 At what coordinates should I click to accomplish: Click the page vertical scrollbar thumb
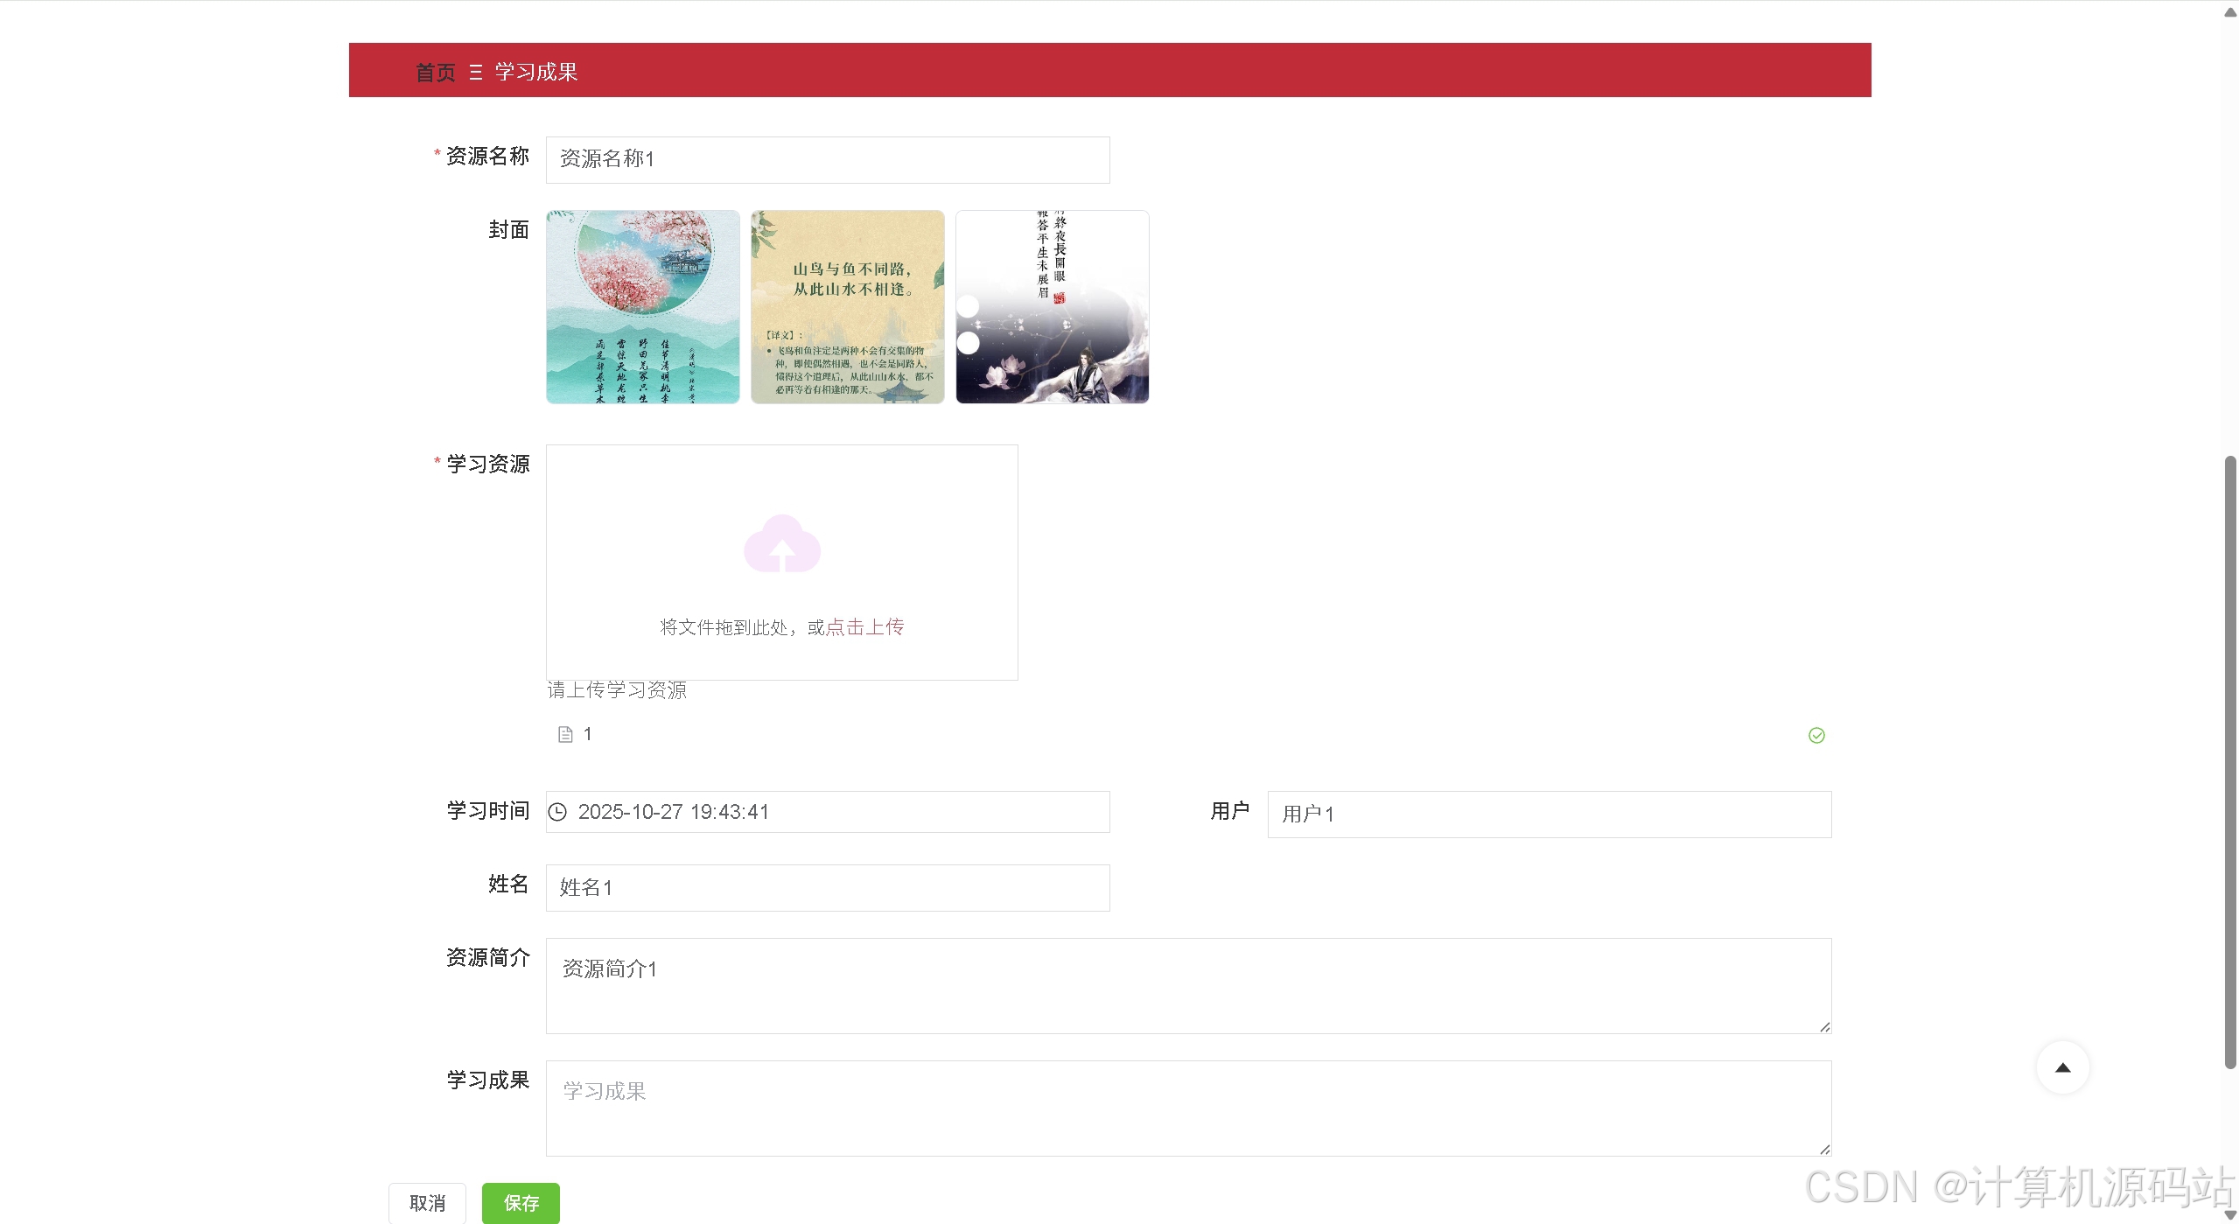(2230, 761)
